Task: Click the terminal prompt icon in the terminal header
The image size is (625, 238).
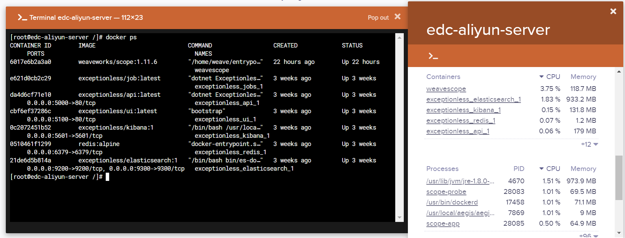Action: point(22,17)
